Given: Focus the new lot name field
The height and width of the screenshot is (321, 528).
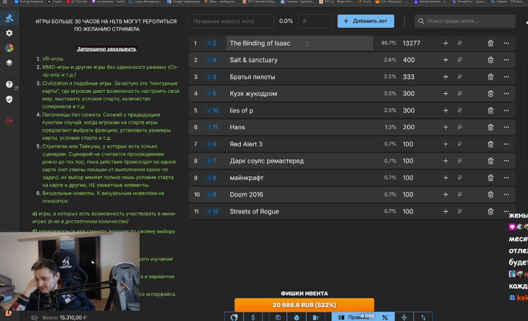Looking at the screenshot, I should 231,21.
